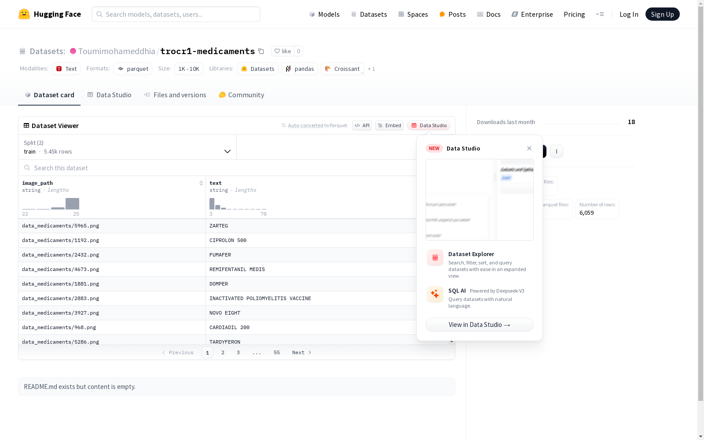Click the Size 1K - 10K tag
704x440 pixels.
pos(189,69)
